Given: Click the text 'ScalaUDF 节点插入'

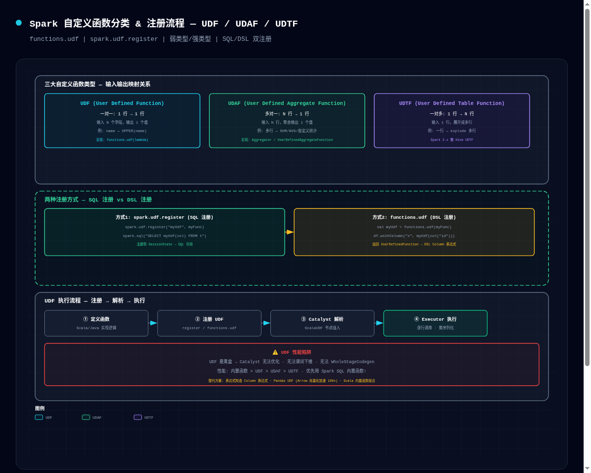Looking at the screenshot, I should 323,328.
